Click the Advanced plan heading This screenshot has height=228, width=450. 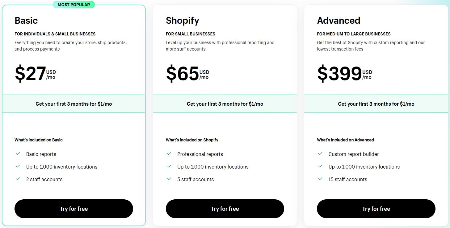(x=339, y=20)
